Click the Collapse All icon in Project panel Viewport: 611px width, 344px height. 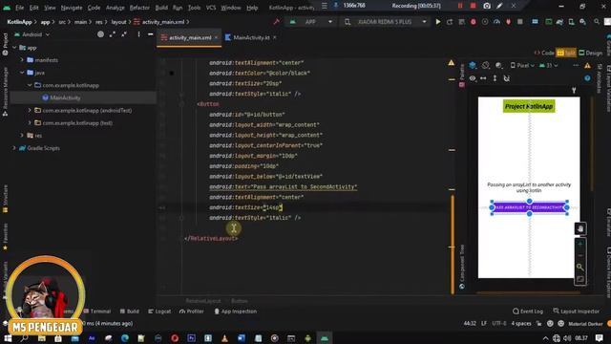[x=124, y=34]
